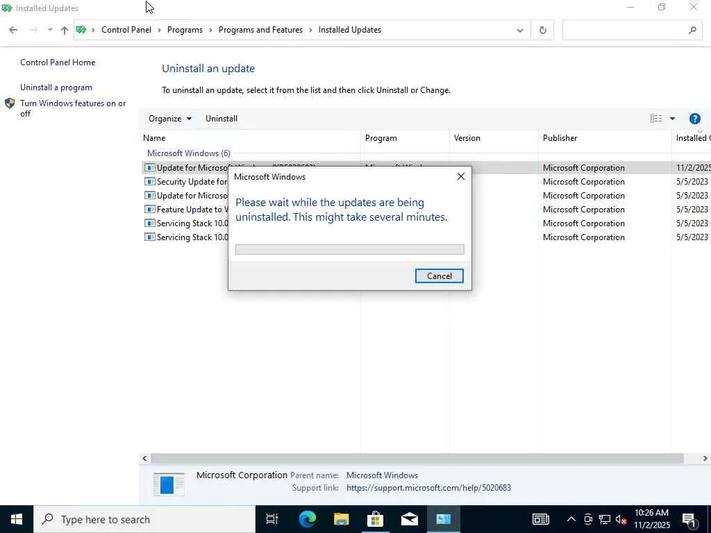The width and height of the screenshot is (711, 533).
Task: Open the Organize dropdown menu
Action: tap(170, 119)
